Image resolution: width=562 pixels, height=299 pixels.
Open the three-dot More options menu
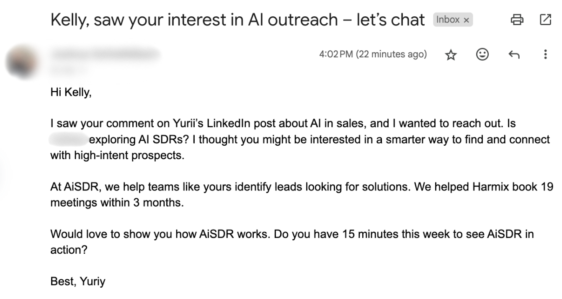[x=545, y=54]
